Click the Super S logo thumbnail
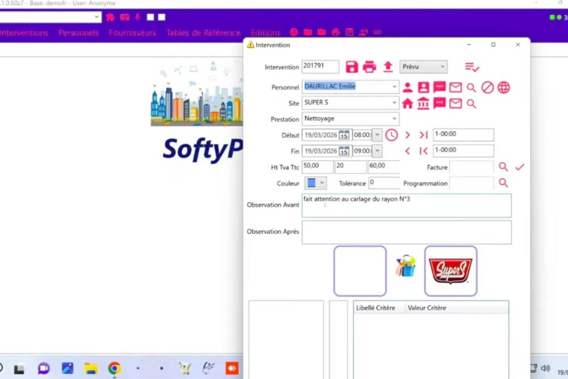The height and width of the screenshot is (379, 568). [x=450, y=270]
